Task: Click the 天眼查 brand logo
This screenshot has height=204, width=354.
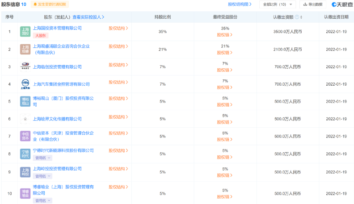Action: tap(342, 4)
